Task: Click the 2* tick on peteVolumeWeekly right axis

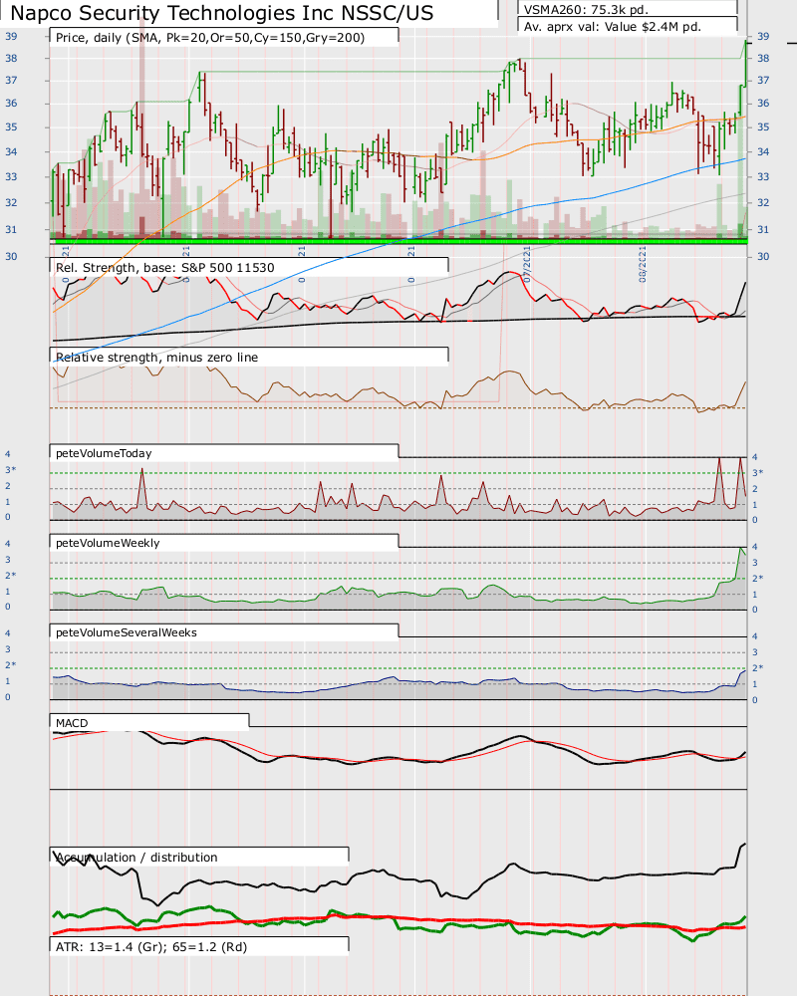Action: [x=757, y=578]
